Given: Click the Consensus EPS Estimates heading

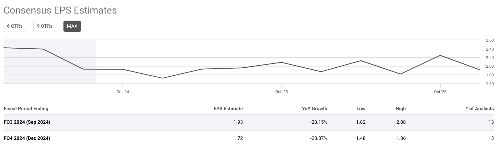Looking at the screenshot, I should pos(60,10).
